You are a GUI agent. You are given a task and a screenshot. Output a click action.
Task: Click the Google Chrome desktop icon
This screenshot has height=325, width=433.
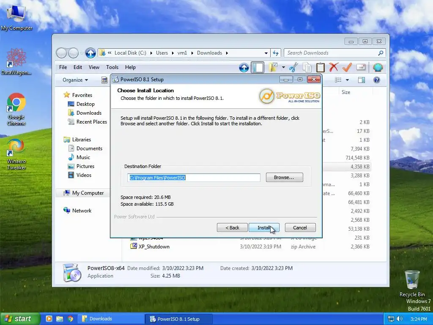pos(16,110)
